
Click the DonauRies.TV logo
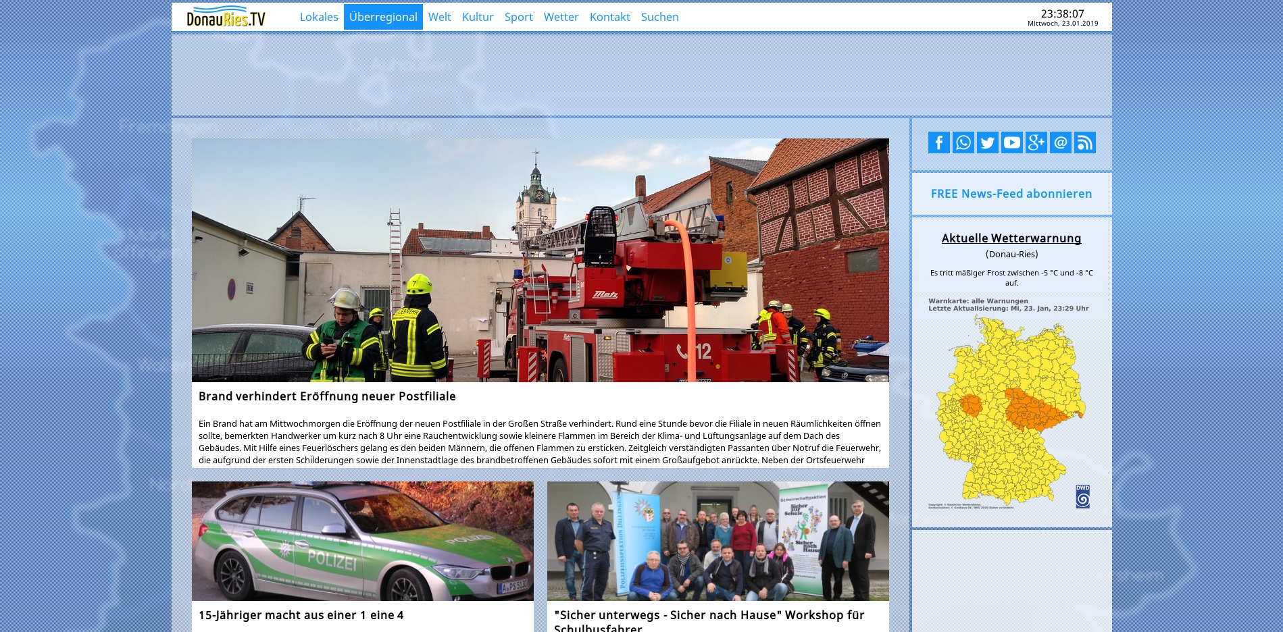click(226, 18)
